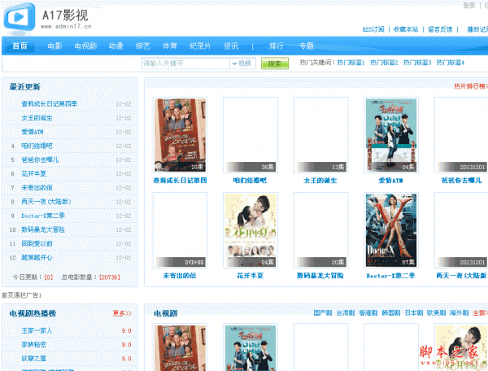
Task: Go to the 动漫 navigation tab
Action: pyautogui.click(x=115, y=46)
